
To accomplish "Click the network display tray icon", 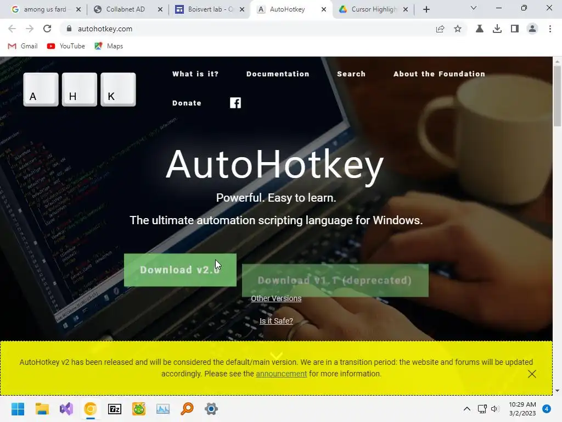I will point(482,409).
